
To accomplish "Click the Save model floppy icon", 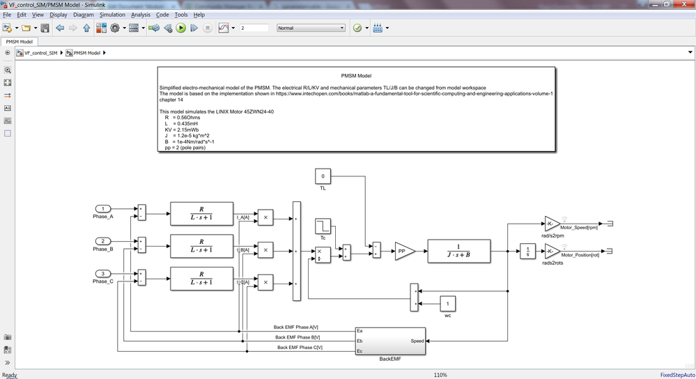I will click(45, 28).
